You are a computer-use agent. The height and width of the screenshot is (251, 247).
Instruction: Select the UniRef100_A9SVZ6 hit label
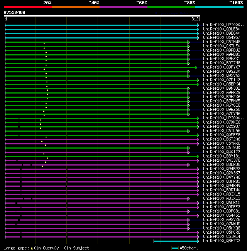pos(222,219)
